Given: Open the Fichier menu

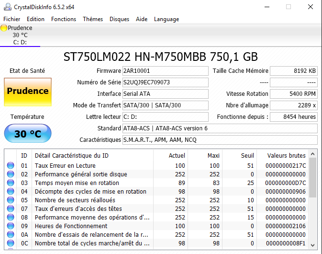Looking at the screenshot, I should (11, 19).
